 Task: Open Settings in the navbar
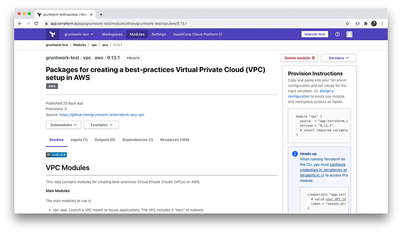tap(159, 34)
